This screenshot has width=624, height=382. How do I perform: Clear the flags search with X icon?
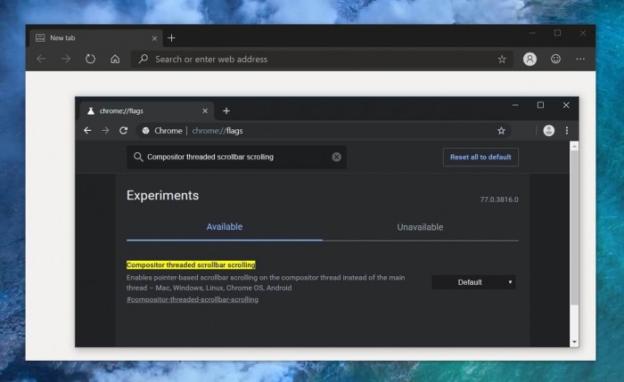(x=336, y=157)
